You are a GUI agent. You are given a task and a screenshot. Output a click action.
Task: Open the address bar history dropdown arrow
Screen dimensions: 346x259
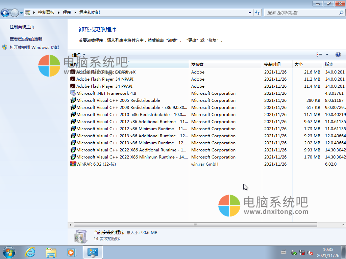pyautogui.click(x=250, y=13)
